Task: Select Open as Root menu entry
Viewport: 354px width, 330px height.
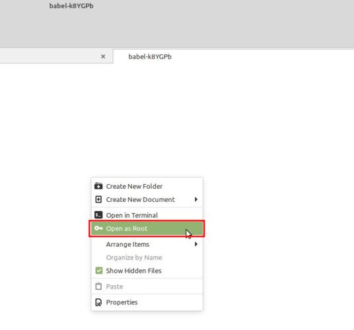Action: 147,228
